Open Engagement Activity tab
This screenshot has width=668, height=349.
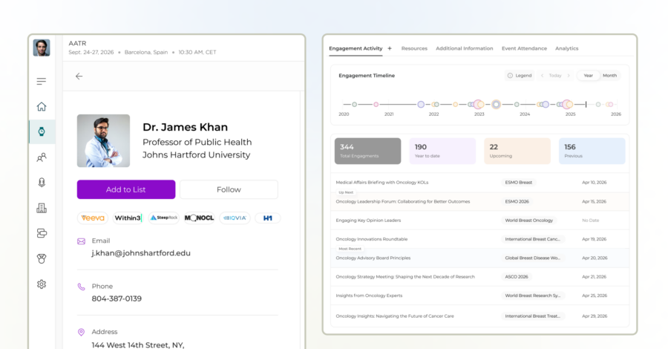point(356,48)
